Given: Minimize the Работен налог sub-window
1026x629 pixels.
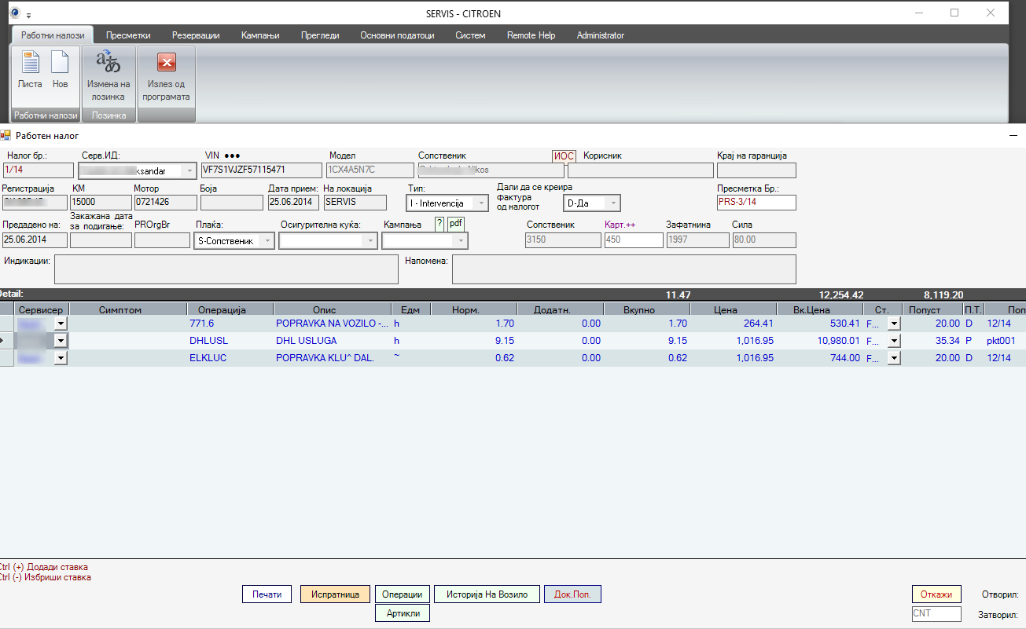Looking at the screenshot, I should coord(1013,135).
